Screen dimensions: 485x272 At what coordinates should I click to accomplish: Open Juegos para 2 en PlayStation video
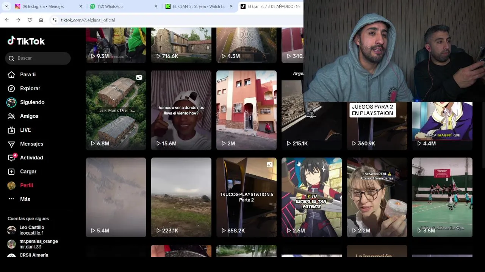click(377, 126)
